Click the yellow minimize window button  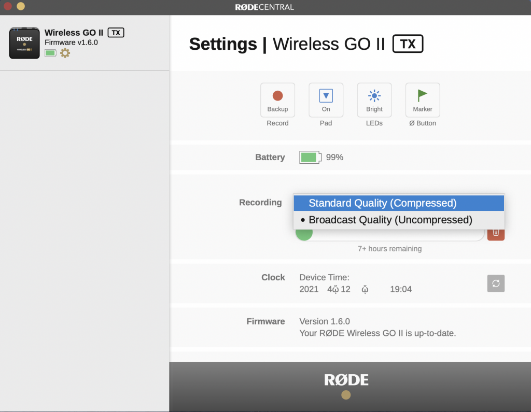[x=21, y=6]
